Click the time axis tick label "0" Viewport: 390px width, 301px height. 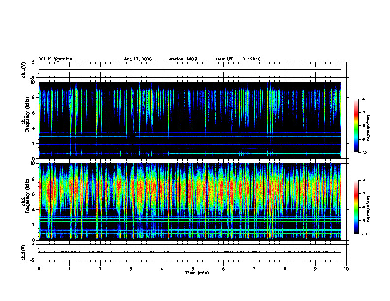[39, 269]
